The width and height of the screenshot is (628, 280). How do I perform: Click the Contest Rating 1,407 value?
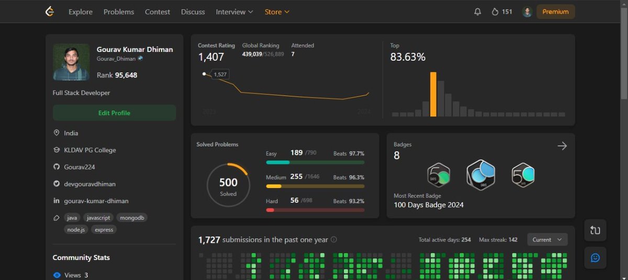click(x=211, y=57)
